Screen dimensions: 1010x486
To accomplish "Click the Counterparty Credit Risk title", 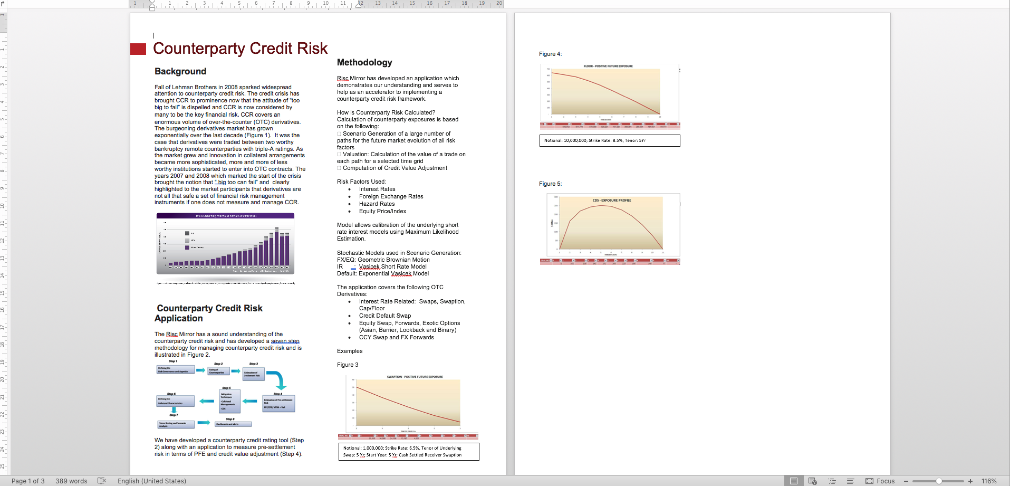I will tap(240, 48).
